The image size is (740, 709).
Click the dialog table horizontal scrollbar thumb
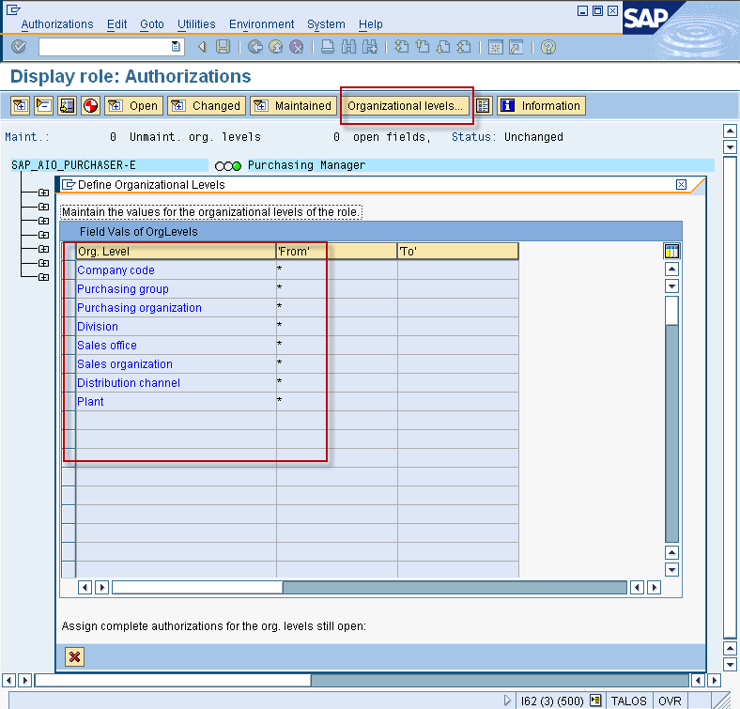pyautogui.click(x=197, y=588)
